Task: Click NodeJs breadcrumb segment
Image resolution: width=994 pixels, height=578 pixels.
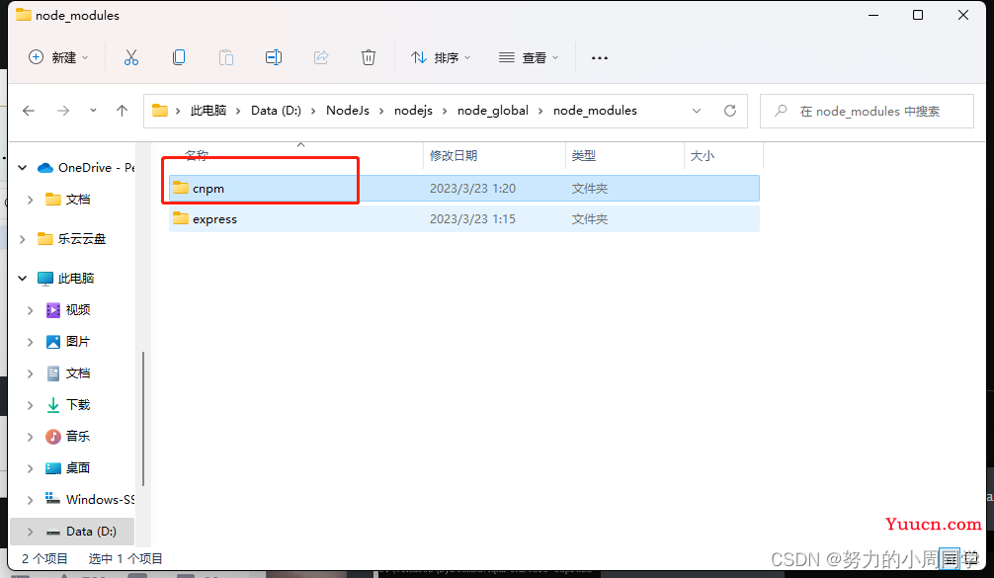Action: (348, 111)
